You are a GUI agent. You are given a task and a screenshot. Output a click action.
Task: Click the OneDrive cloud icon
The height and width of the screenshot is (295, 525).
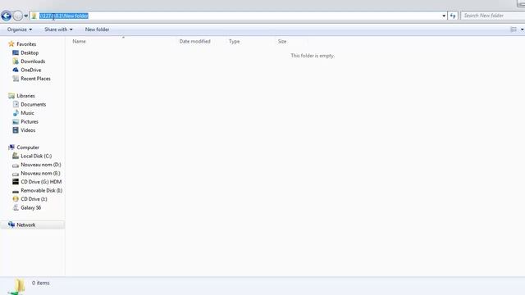point(16,70)
